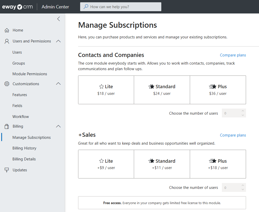
Task: Click the Contacts number of users field
Action: pos(234,113)
